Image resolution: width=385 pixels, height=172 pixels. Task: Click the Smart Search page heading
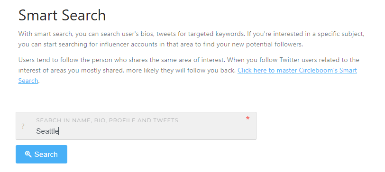click(62, 15)
